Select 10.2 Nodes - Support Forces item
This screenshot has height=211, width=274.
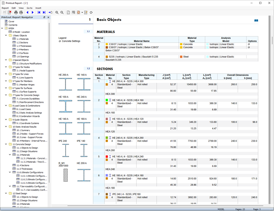[30, 134]
